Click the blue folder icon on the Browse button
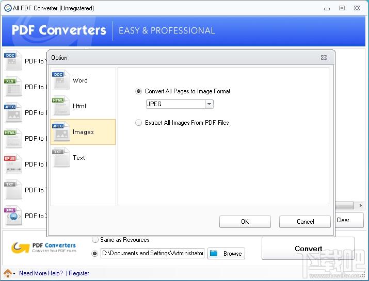The height and width of the screenshot is (281, 369). (214, 253)
